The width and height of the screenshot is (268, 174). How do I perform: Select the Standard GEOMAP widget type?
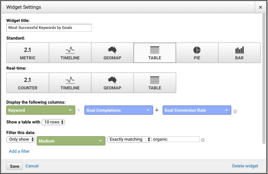[112, 53]
